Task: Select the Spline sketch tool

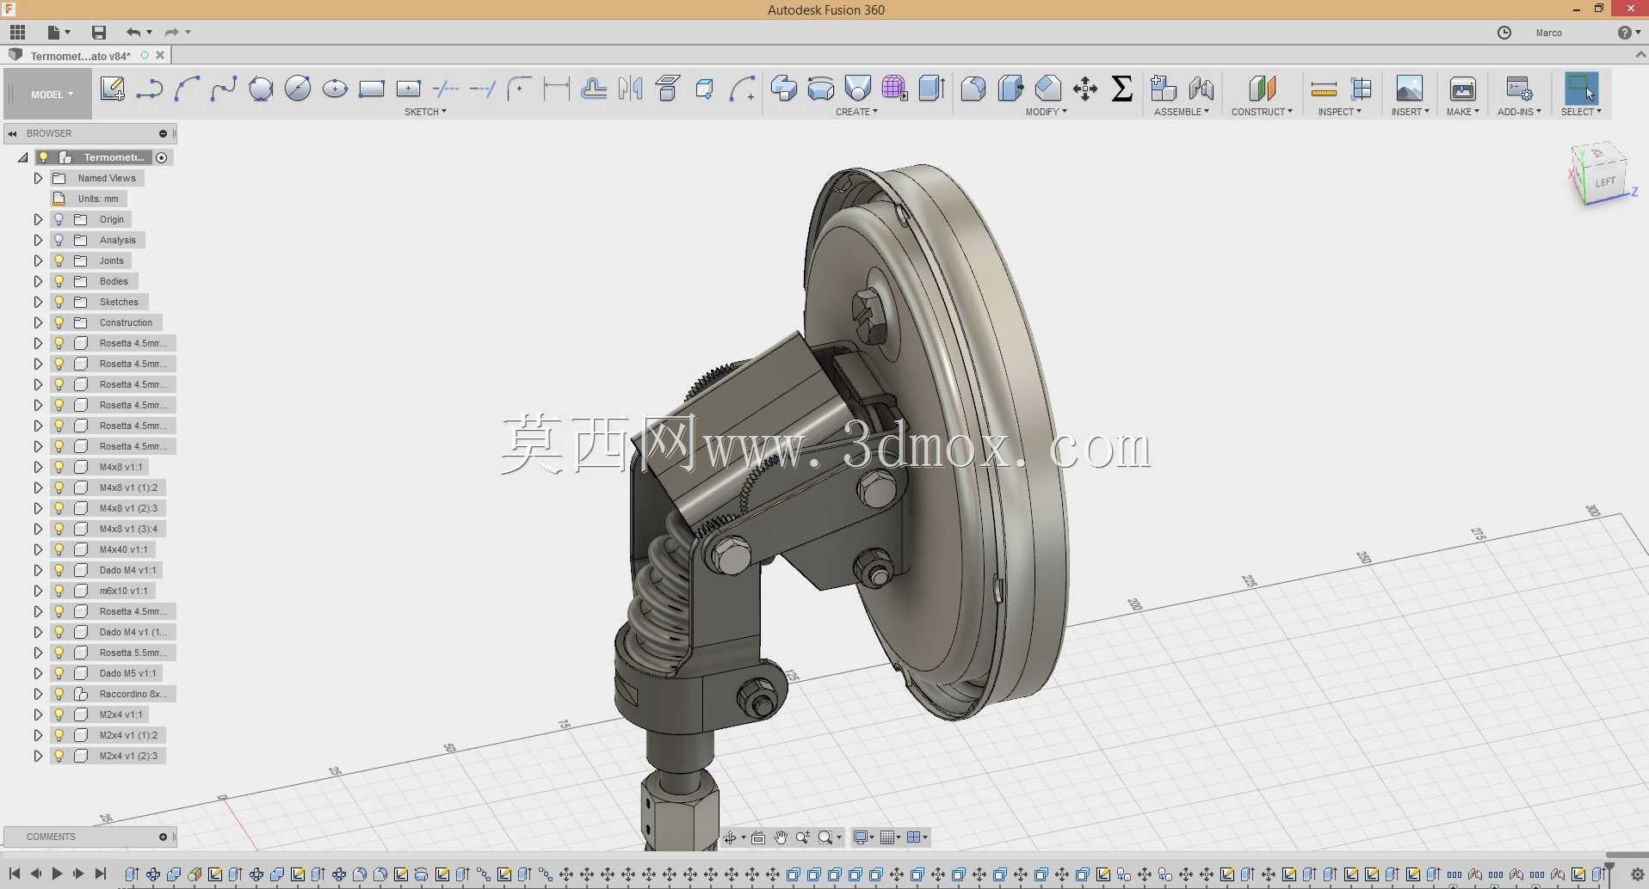Action: pos(224,89)
